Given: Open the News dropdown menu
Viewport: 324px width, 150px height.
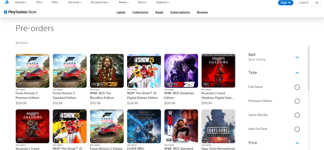Looking at the screenshot, I should (124, 2).
